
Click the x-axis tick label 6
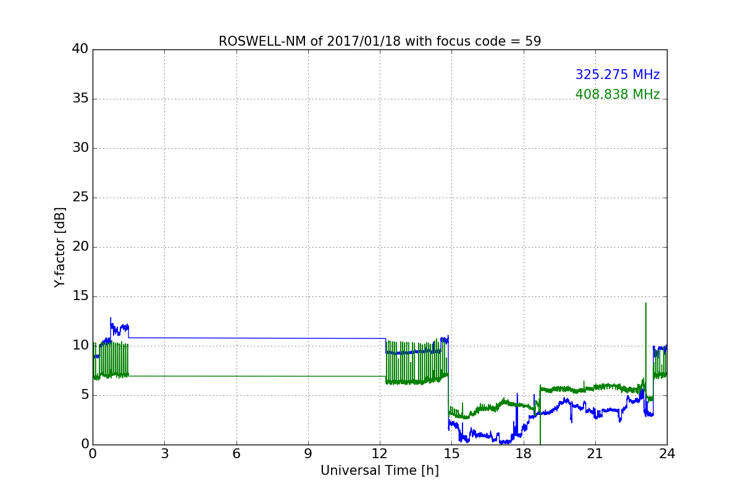pyautogui.click(x=237, y=454)
